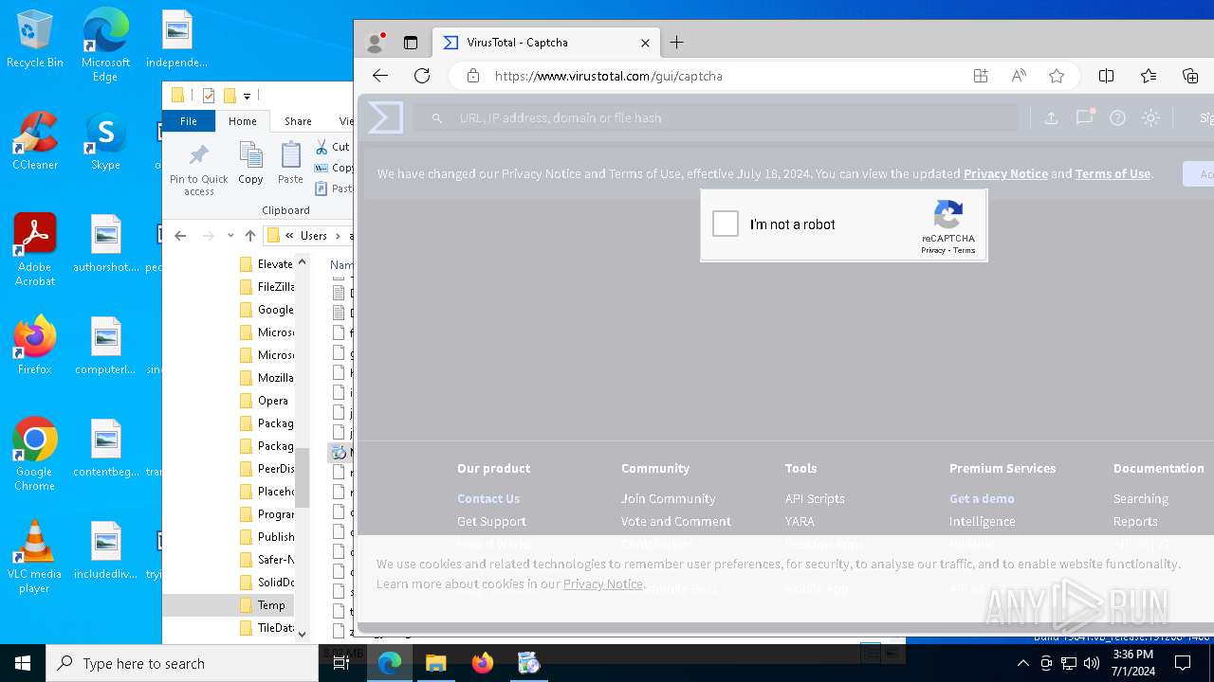
Task: Refresh the VirusTotal page
Action: tap(422, 76)
